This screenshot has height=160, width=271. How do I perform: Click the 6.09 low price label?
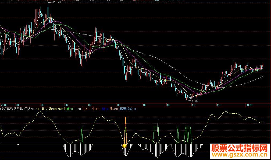[x=195, y=101]
